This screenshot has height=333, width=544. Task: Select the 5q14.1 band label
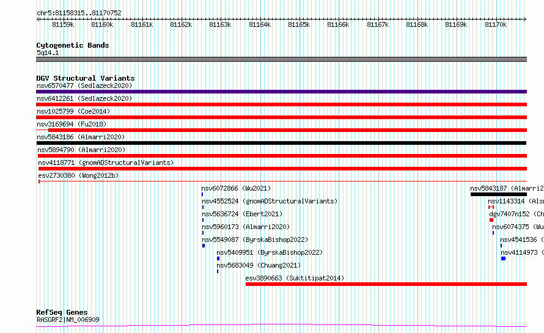48,53
